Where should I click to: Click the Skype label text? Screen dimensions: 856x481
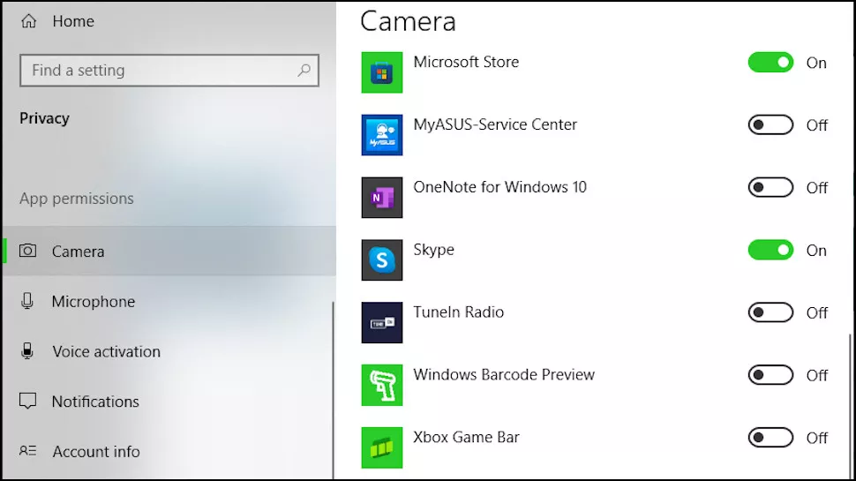(433, 250)
